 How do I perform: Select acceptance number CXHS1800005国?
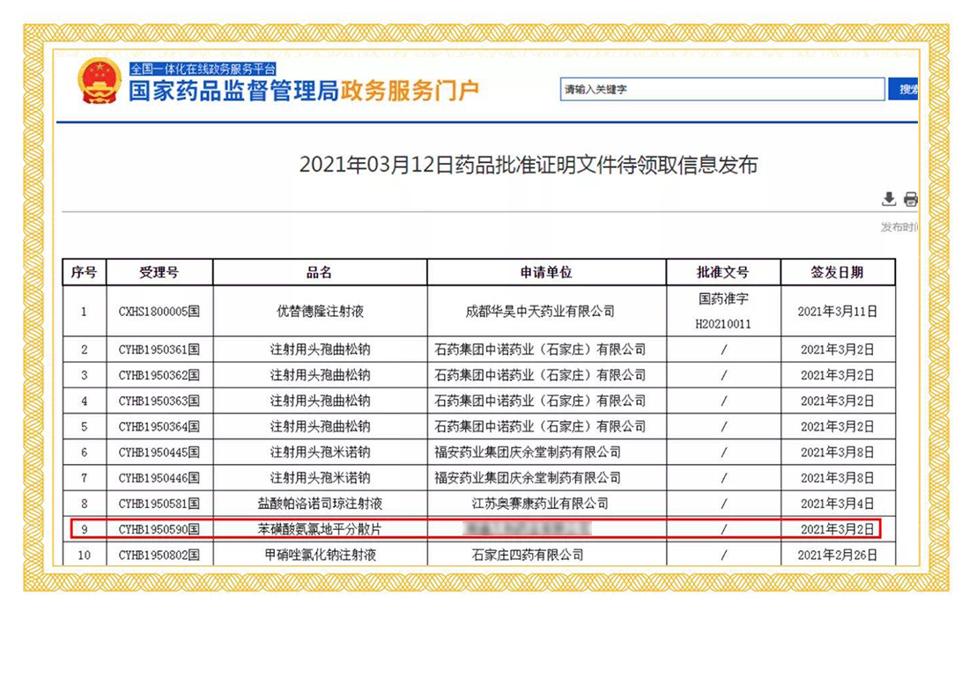(x=159, y=311)
